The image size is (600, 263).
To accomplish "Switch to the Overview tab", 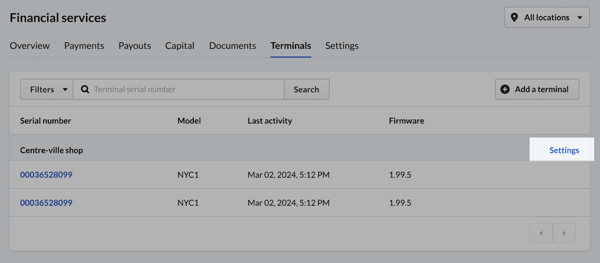I will (30, 46).
